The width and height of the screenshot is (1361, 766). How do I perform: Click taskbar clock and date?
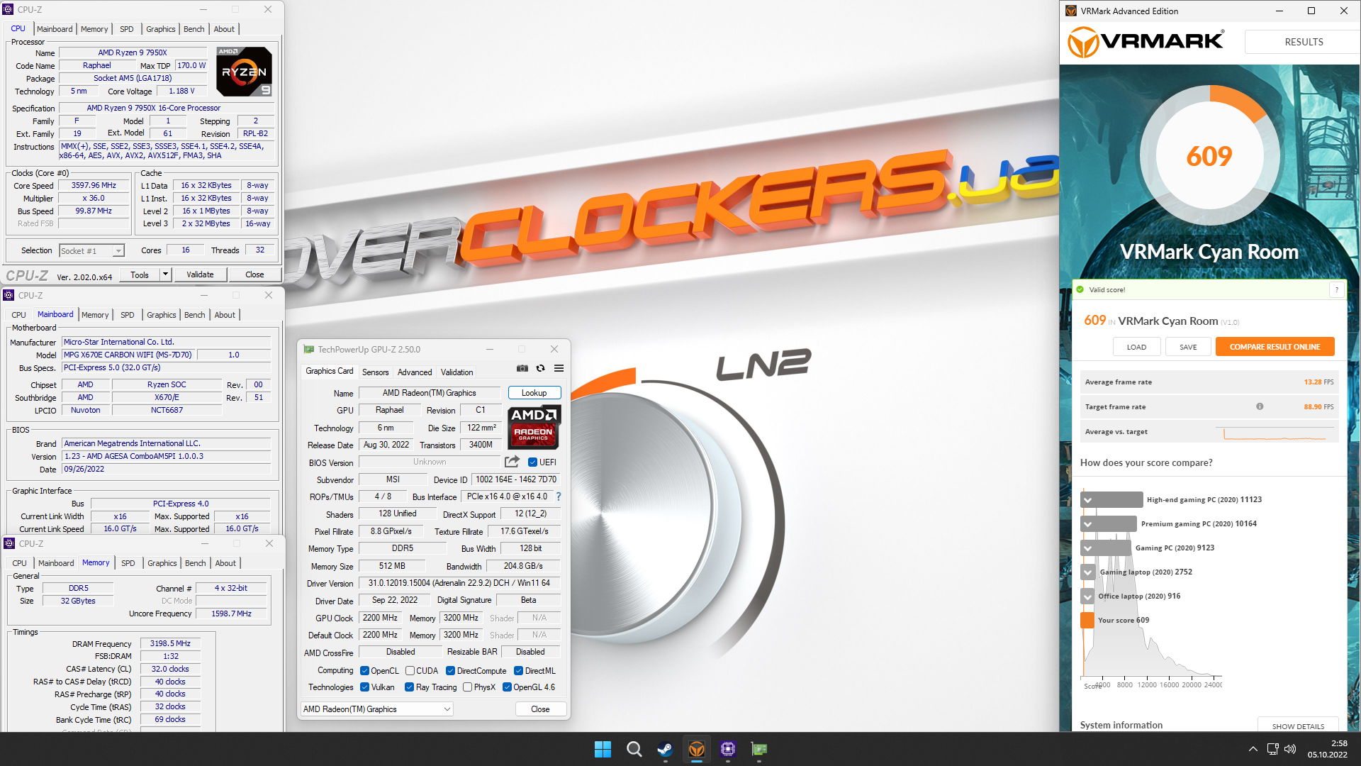[x=1328, y=749]
